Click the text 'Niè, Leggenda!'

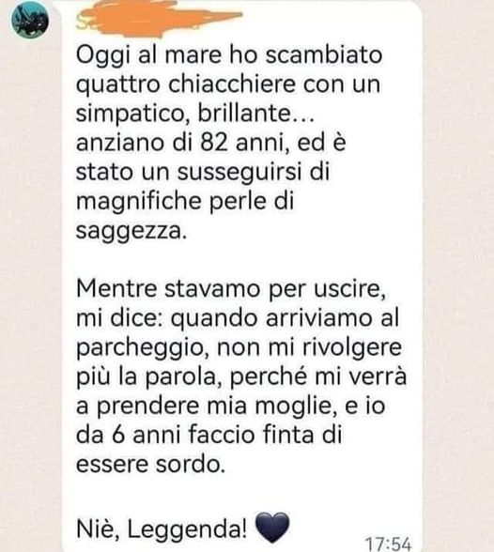coord(162,529)
